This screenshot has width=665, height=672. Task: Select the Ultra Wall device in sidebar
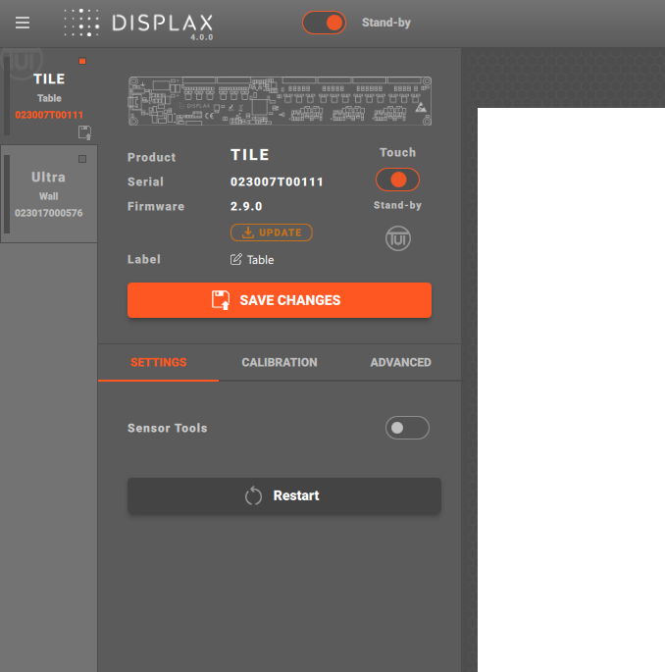click(x=48, y=194)
